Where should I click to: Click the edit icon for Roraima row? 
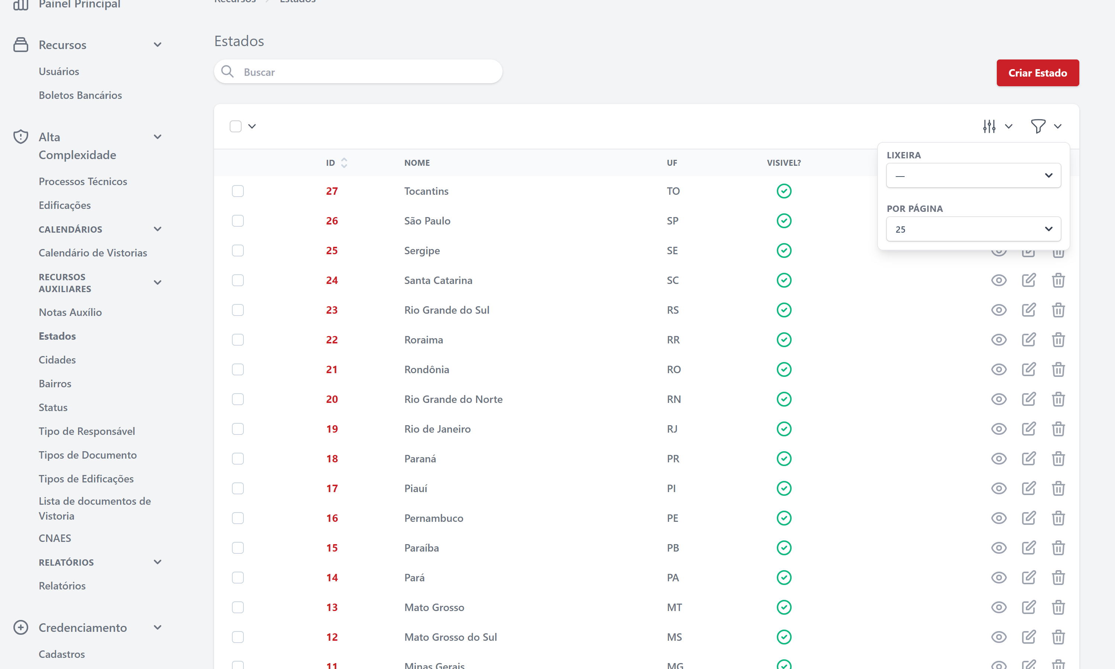(1028, 339)
